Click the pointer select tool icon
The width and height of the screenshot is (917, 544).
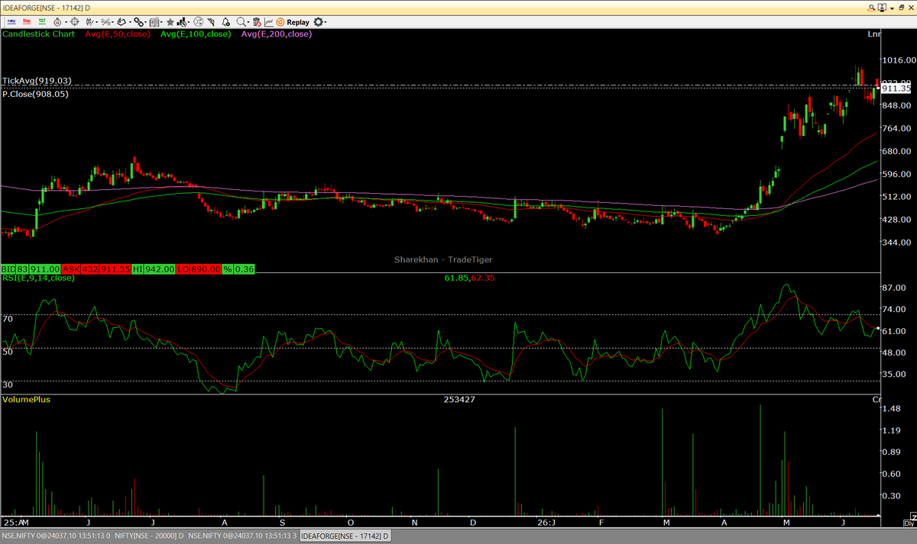click(x=211, y=22)
